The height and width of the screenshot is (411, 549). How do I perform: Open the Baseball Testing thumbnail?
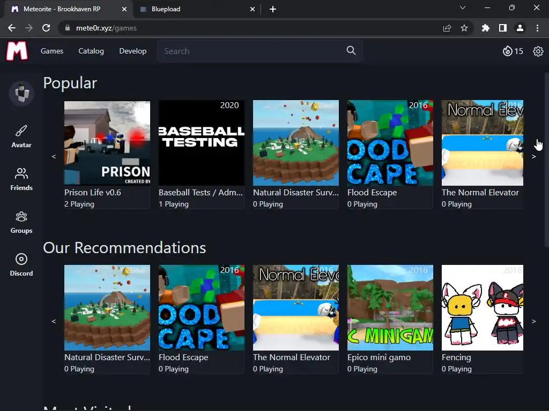coord(202,143)
